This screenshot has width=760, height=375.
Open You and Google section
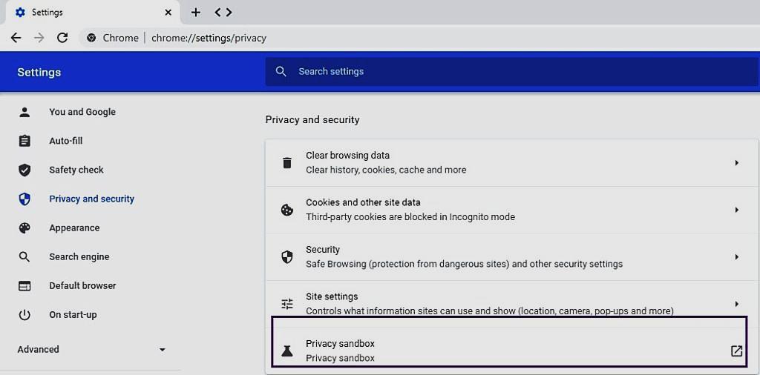(82, 112)
